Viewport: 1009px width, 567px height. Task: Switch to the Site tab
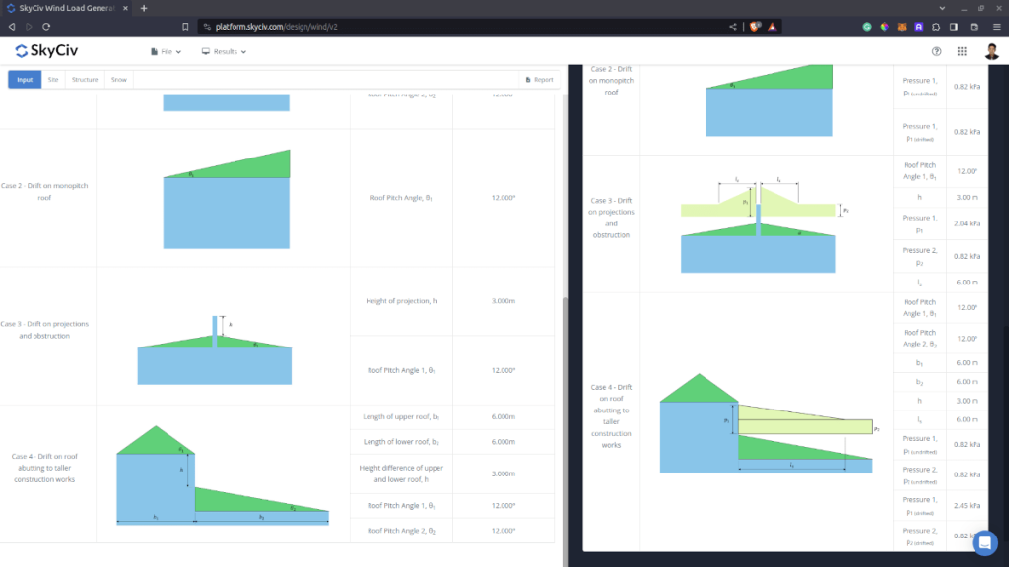pos(53,79)
